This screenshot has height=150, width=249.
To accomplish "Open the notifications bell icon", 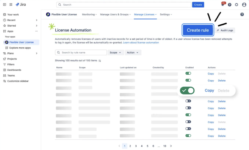I will click(x=223, y=5).
